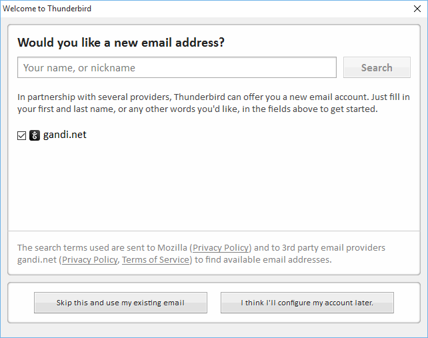Open Mozilla's Privacy Policy link
This screenshot has height=338, width=428.
[x=221, y=247]
